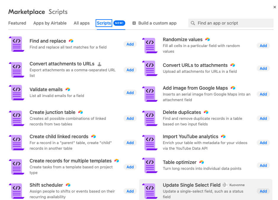Open the All apps tab
This screenshot has height=200, width=278.
[81, 23]
